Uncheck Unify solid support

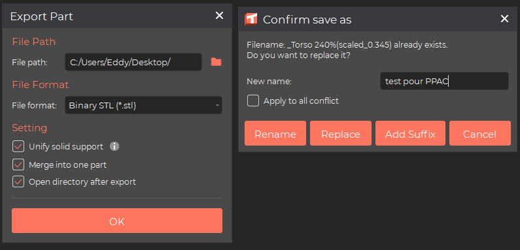click(18, 146)
